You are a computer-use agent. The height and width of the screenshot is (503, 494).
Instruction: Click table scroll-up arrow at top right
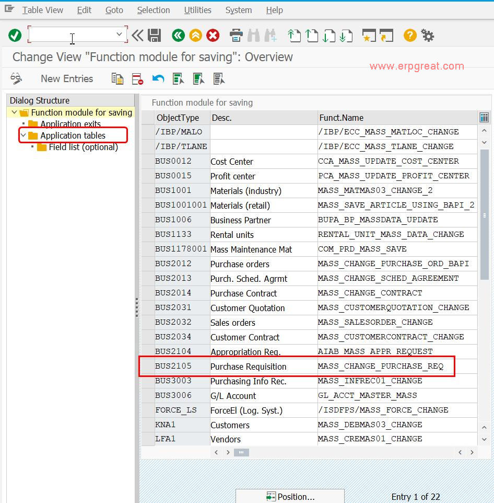485,131
